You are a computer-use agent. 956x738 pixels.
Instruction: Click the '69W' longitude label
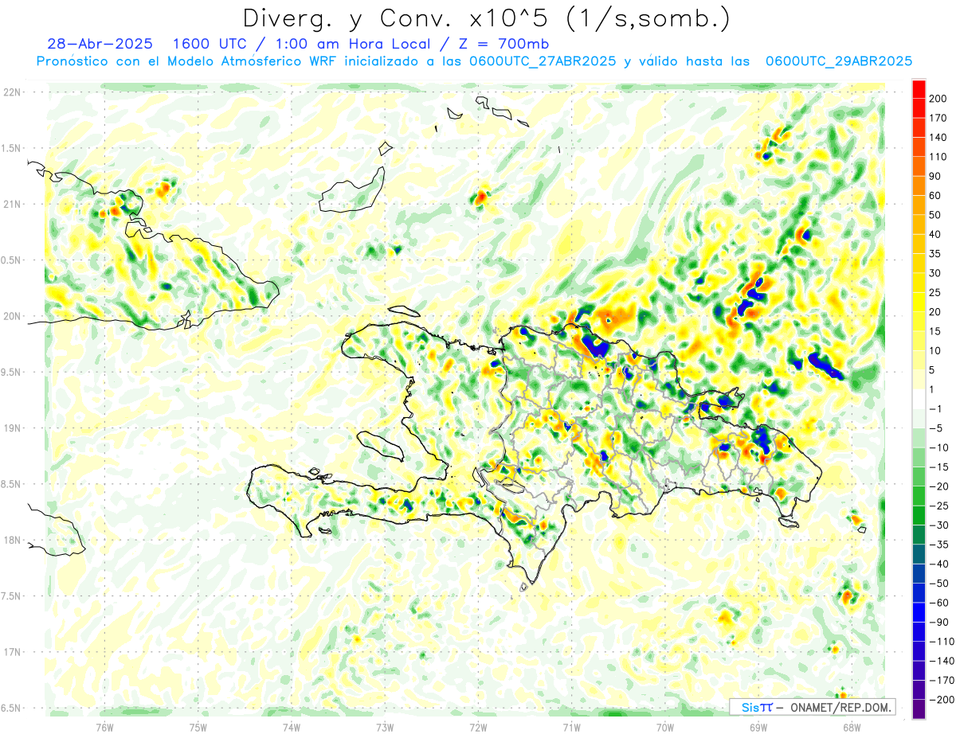(x=758, y=727)
